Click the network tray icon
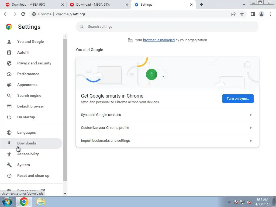276x207 pixels. [242, 202]
